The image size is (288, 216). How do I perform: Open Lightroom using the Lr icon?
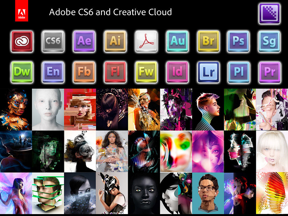208,72
